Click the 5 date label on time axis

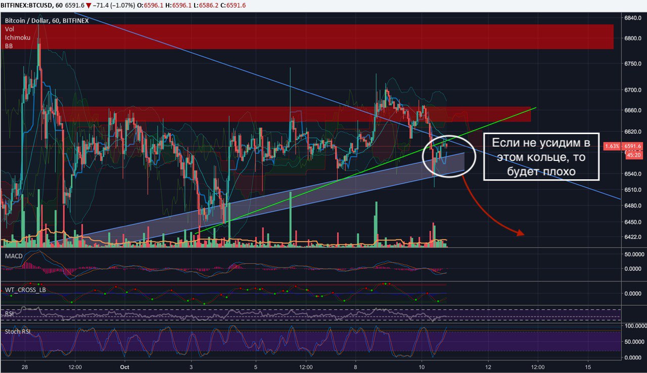(256, 367)
